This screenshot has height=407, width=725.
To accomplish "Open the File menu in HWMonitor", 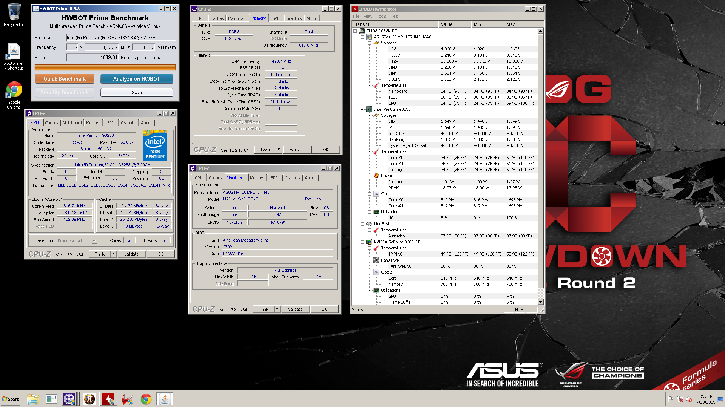I will pyautogui.click(x=356, y=16).
